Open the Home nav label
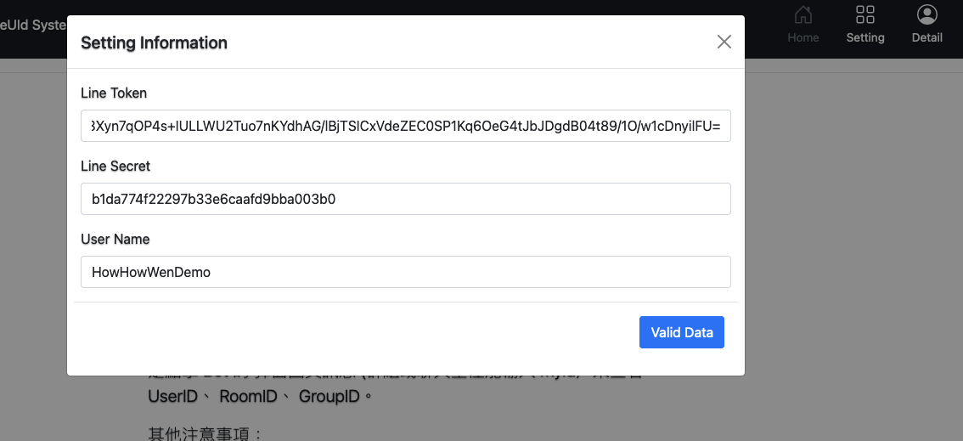The width and height of the screenshot is (963, 441). pos(802,37)
